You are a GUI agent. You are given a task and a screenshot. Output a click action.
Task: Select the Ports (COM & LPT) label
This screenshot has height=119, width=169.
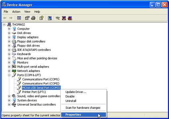29,75
